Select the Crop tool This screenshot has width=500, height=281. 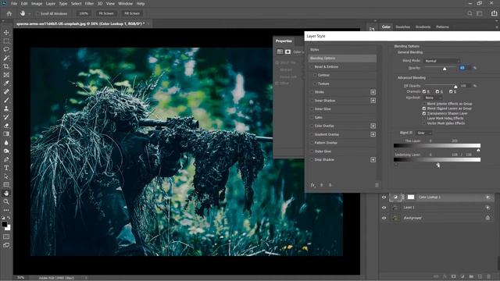pos(6,66)
